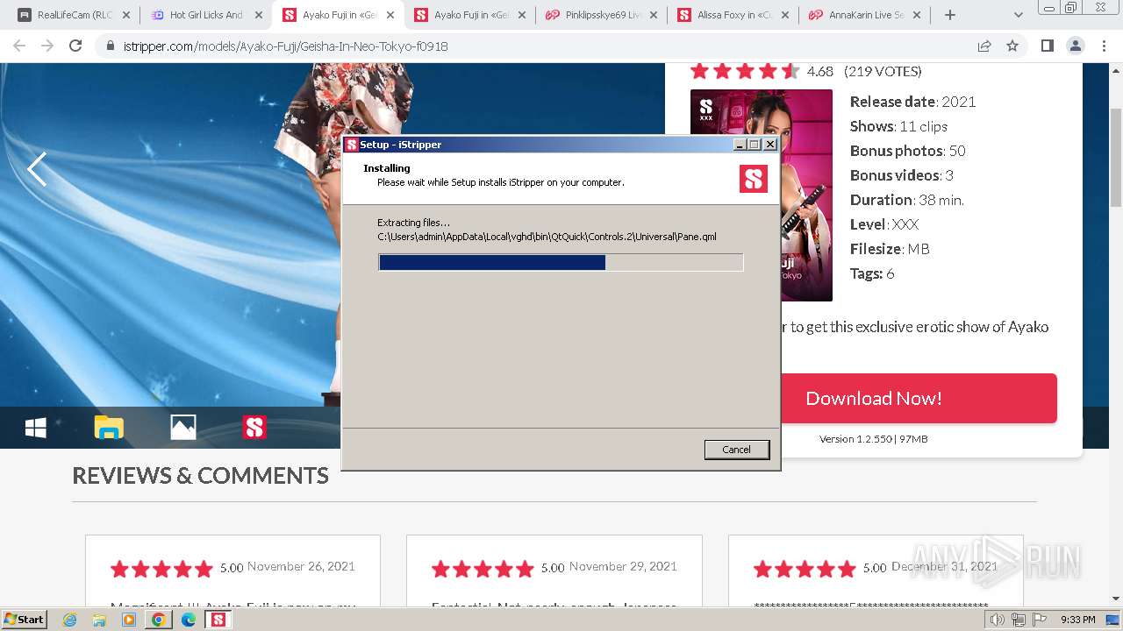Reload the current page
1123x631 pixels.
pyautogui.click(x=75, y=46)
